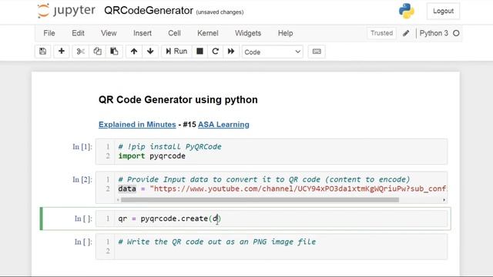Open the Kernel menu
The width and height of the screenshot is (493, 277).
coord(208,33)
